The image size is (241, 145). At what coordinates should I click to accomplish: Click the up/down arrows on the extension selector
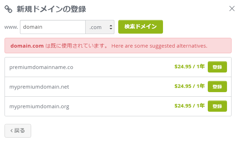tap(111, 27)
